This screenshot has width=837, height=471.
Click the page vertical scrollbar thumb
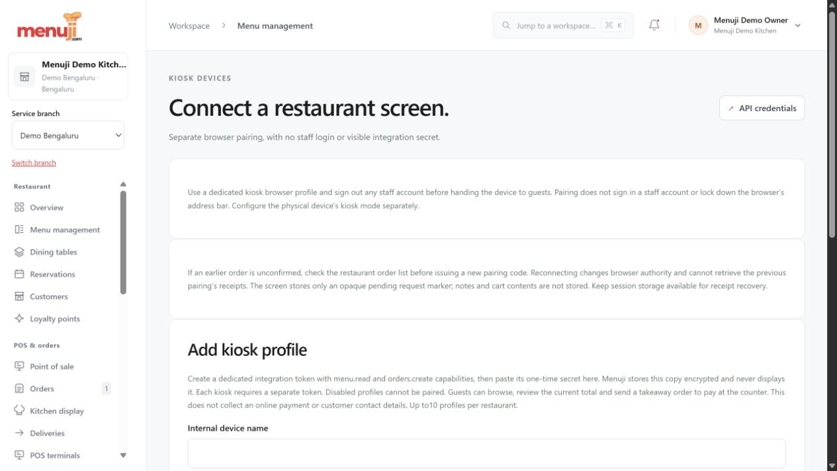coord(832,125)
